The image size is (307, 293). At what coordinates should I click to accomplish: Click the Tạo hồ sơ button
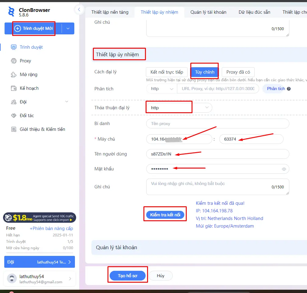[128, 276]
